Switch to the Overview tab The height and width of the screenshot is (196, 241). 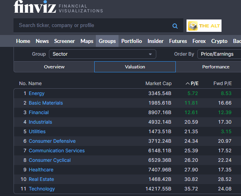point(54,67)
